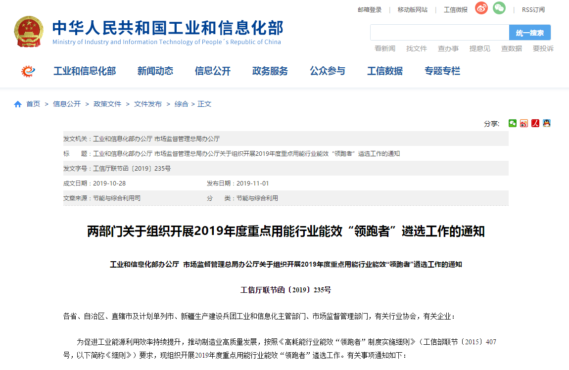Viewport: 569px width, 370px height.
Task: Click the 发文机关 metadata row
Action: tap(285, 139)
